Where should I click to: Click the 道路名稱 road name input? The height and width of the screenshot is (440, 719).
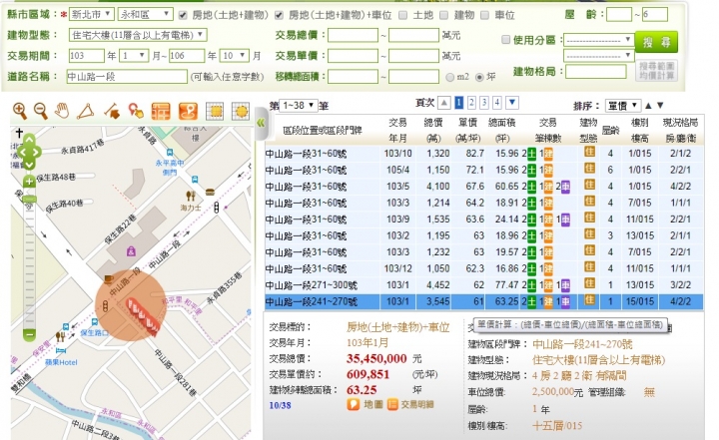[x=127, y=76]
